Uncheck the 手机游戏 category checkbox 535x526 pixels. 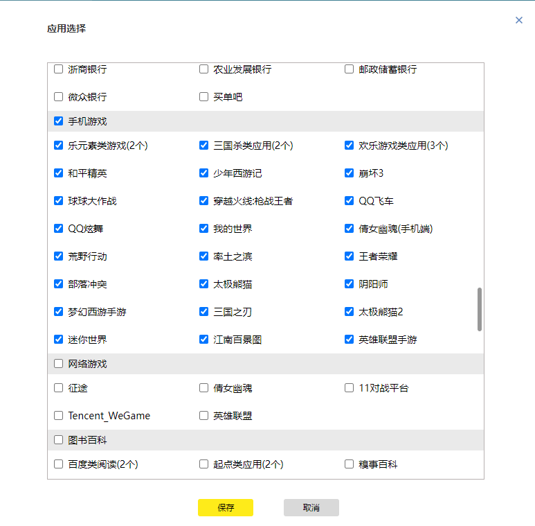(58, 121)
